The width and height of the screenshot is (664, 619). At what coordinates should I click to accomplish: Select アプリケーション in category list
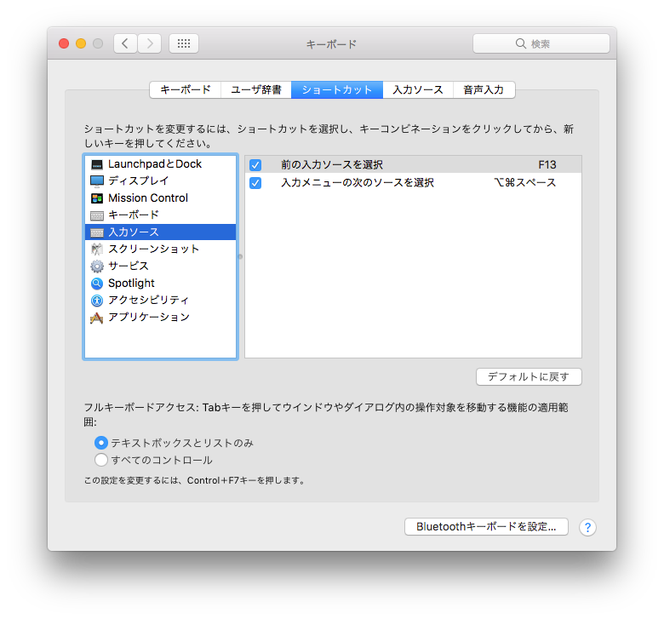point(149,317)
